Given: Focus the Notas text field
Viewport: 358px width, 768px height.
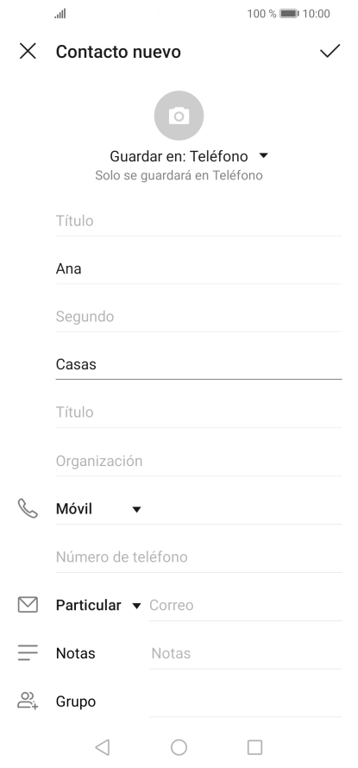Looking at the screenshot, I should (x=245, y=653).
